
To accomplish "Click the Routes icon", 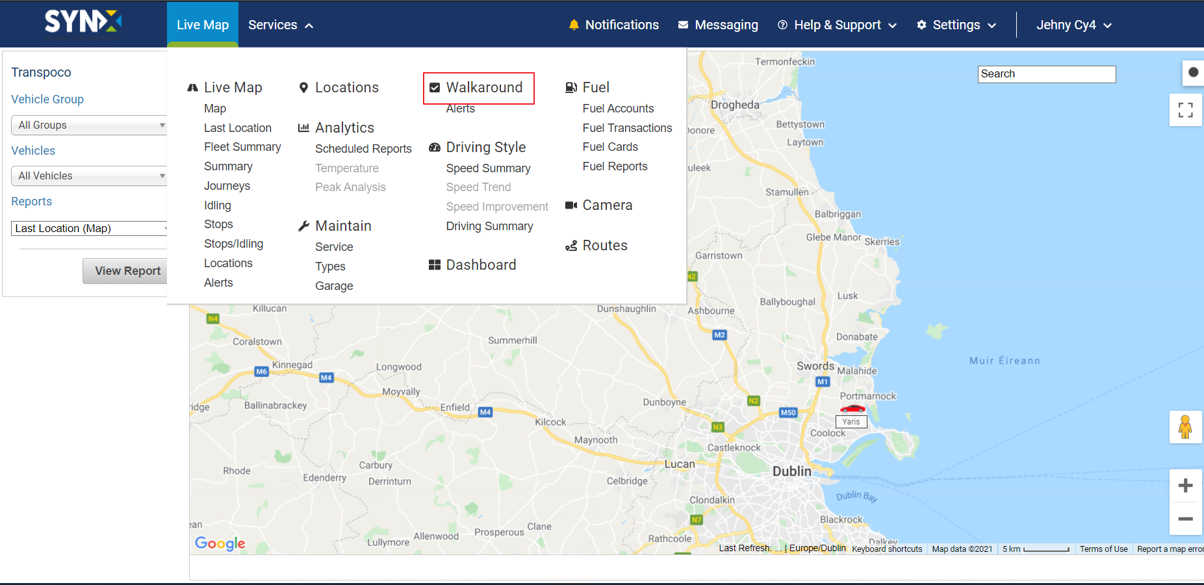I will [x=571, y=246].
